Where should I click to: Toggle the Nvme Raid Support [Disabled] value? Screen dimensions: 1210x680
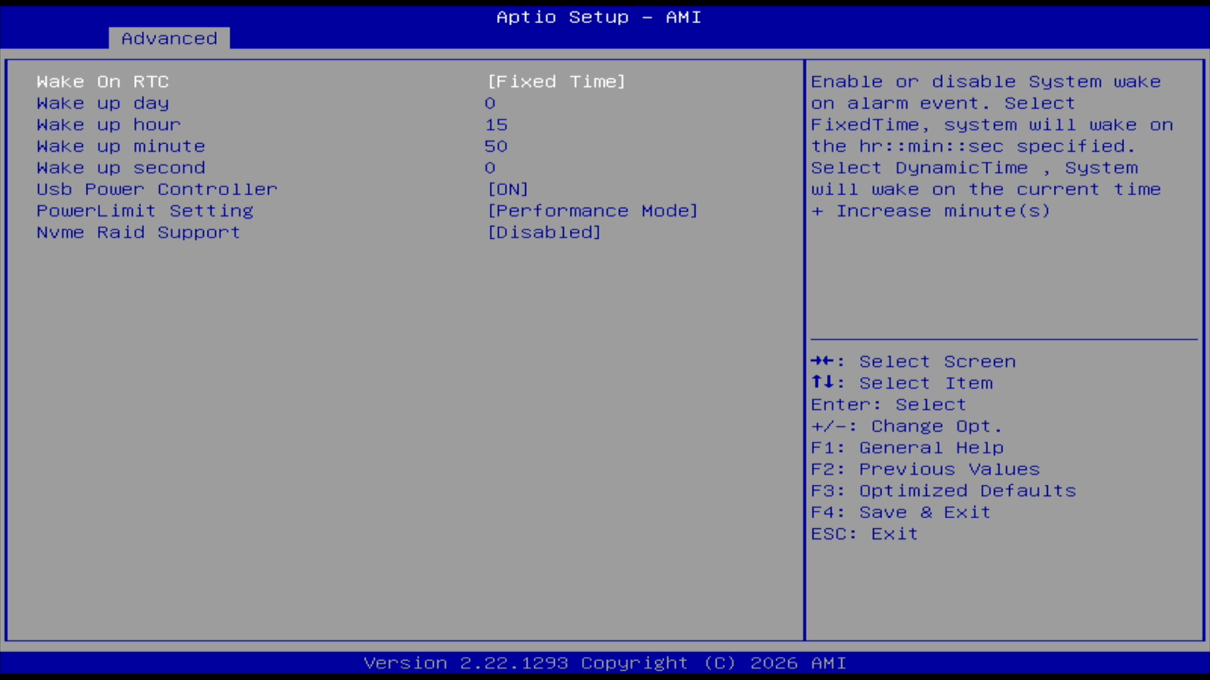coord(544,232)
